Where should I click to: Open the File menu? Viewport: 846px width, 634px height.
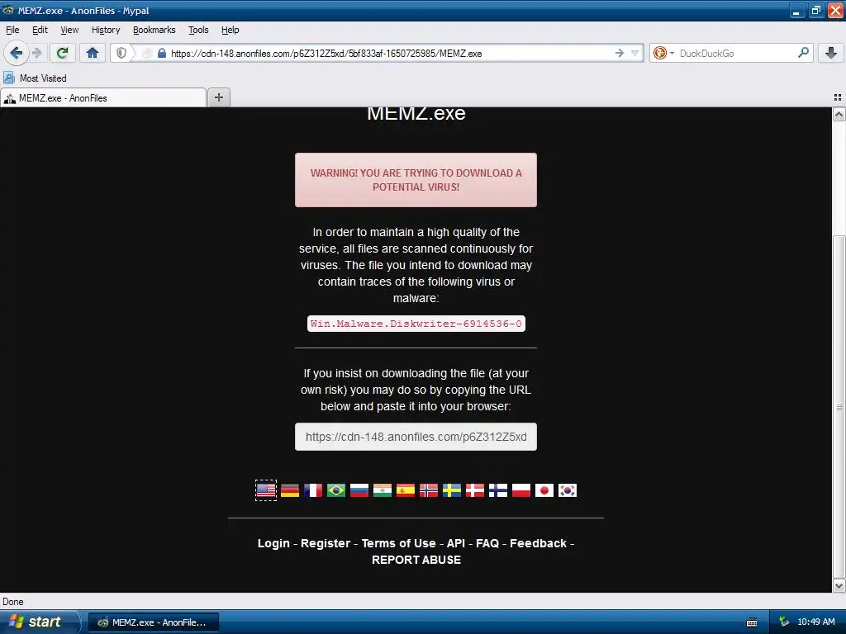[12, 31]
